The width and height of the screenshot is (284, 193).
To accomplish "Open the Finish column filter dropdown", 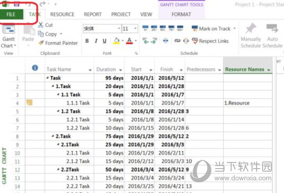I will pyautogui.click(x=181, y=70).
